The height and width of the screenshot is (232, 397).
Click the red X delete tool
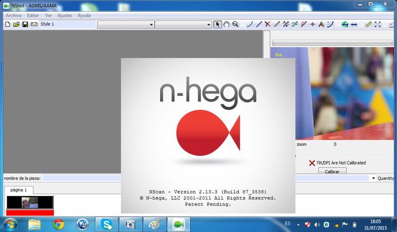click(x=267, y=24)
